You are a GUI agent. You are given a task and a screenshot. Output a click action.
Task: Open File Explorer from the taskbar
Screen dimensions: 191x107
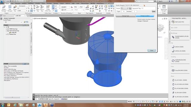pos(21,105)
